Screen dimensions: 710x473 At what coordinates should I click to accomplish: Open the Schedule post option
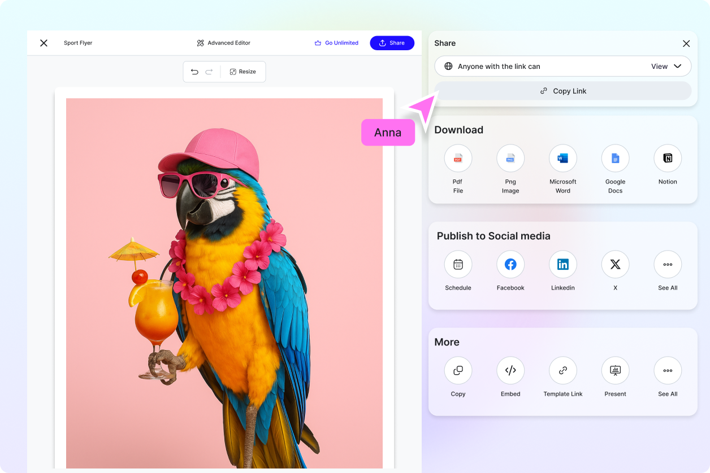(x=458, y=264)
